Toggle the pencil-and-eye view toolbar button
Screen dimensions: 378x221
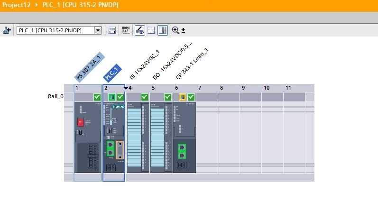pos(140,30)
